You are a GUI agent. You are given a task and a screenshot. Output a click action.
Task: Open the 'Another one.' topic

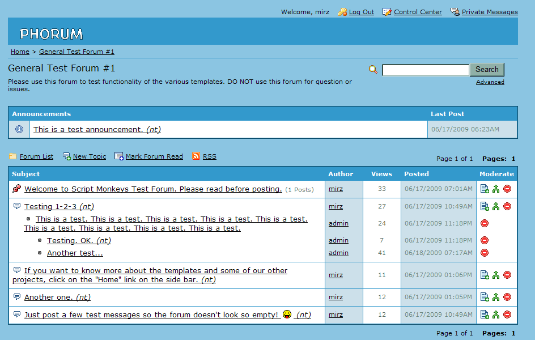pyautogui.click(x=57, y=297)
